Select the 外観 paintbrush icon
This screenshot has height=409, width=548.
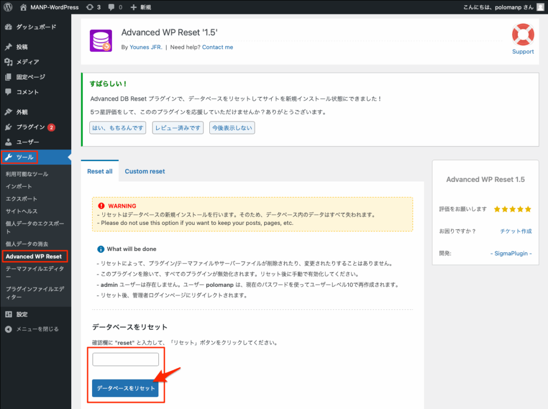pyautogui.click(x=9, y=112)
